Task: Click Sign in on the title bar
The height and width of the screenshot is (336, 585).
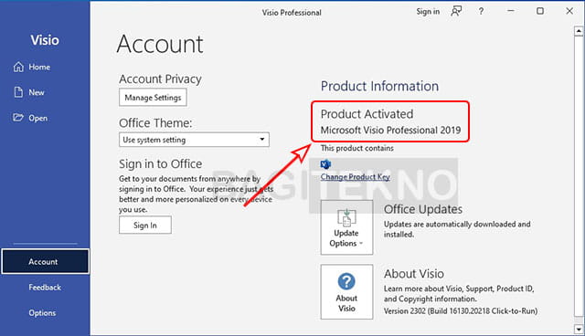Action: (x=428, y=12)
